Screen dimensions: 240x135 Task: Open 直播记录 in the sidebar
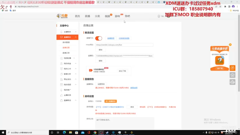(x=66, y=53)
